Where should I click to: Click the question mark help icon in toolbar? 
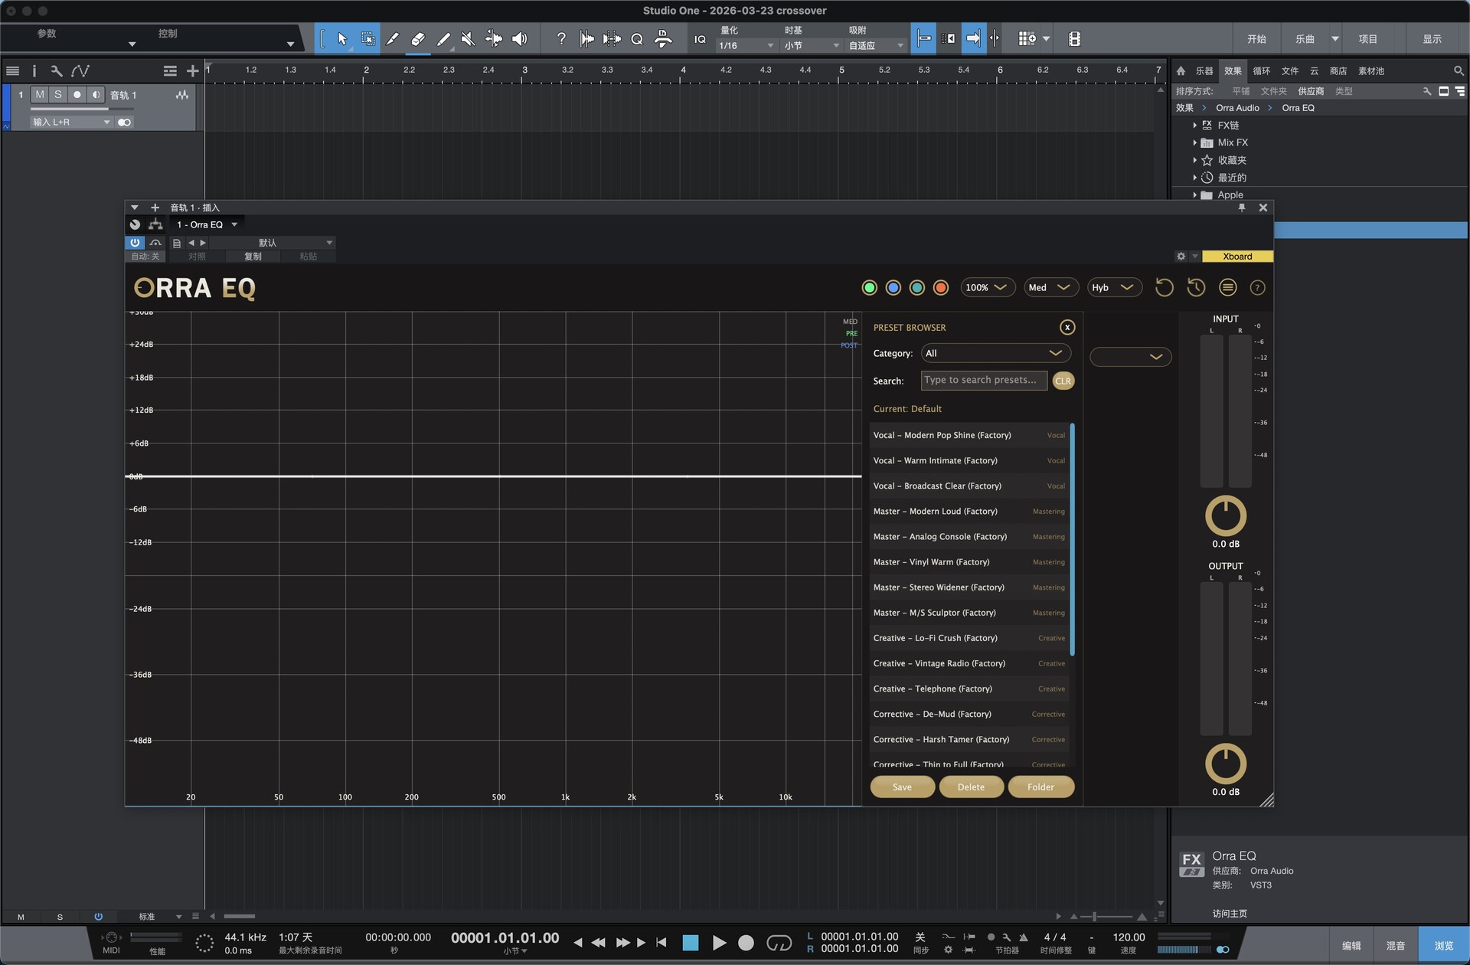(561, 39)
